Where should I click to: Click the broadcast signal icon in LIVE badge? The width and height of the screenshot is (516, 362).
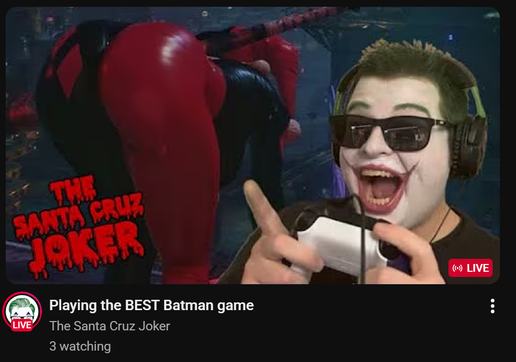(457, 268)
